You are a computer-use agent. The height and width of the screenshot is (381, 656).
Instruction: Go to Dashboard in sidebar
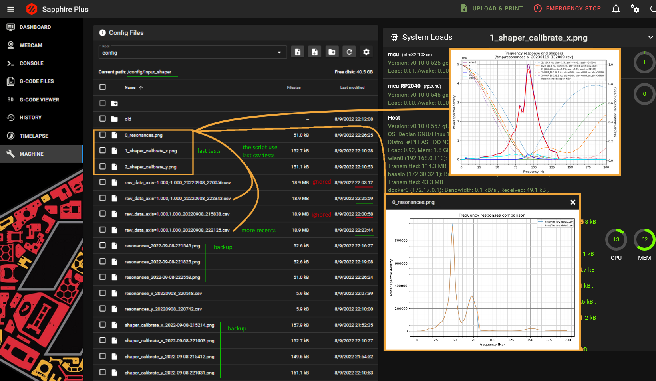42,27
